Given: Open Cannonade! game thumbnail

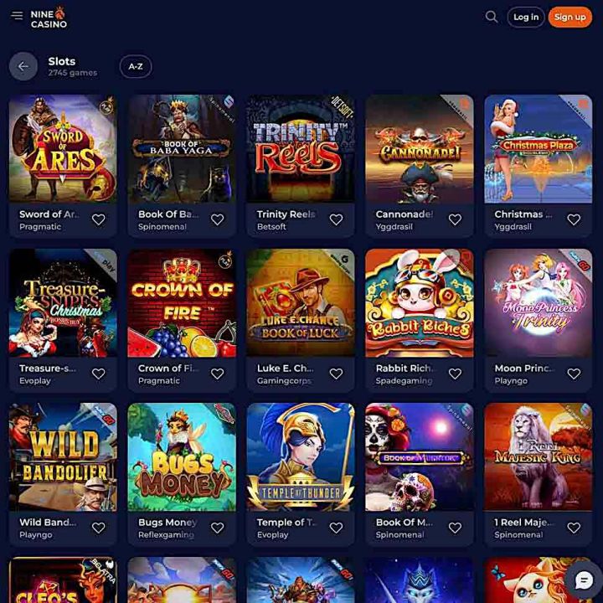Looking at the screenshot, I should [420, 149].
